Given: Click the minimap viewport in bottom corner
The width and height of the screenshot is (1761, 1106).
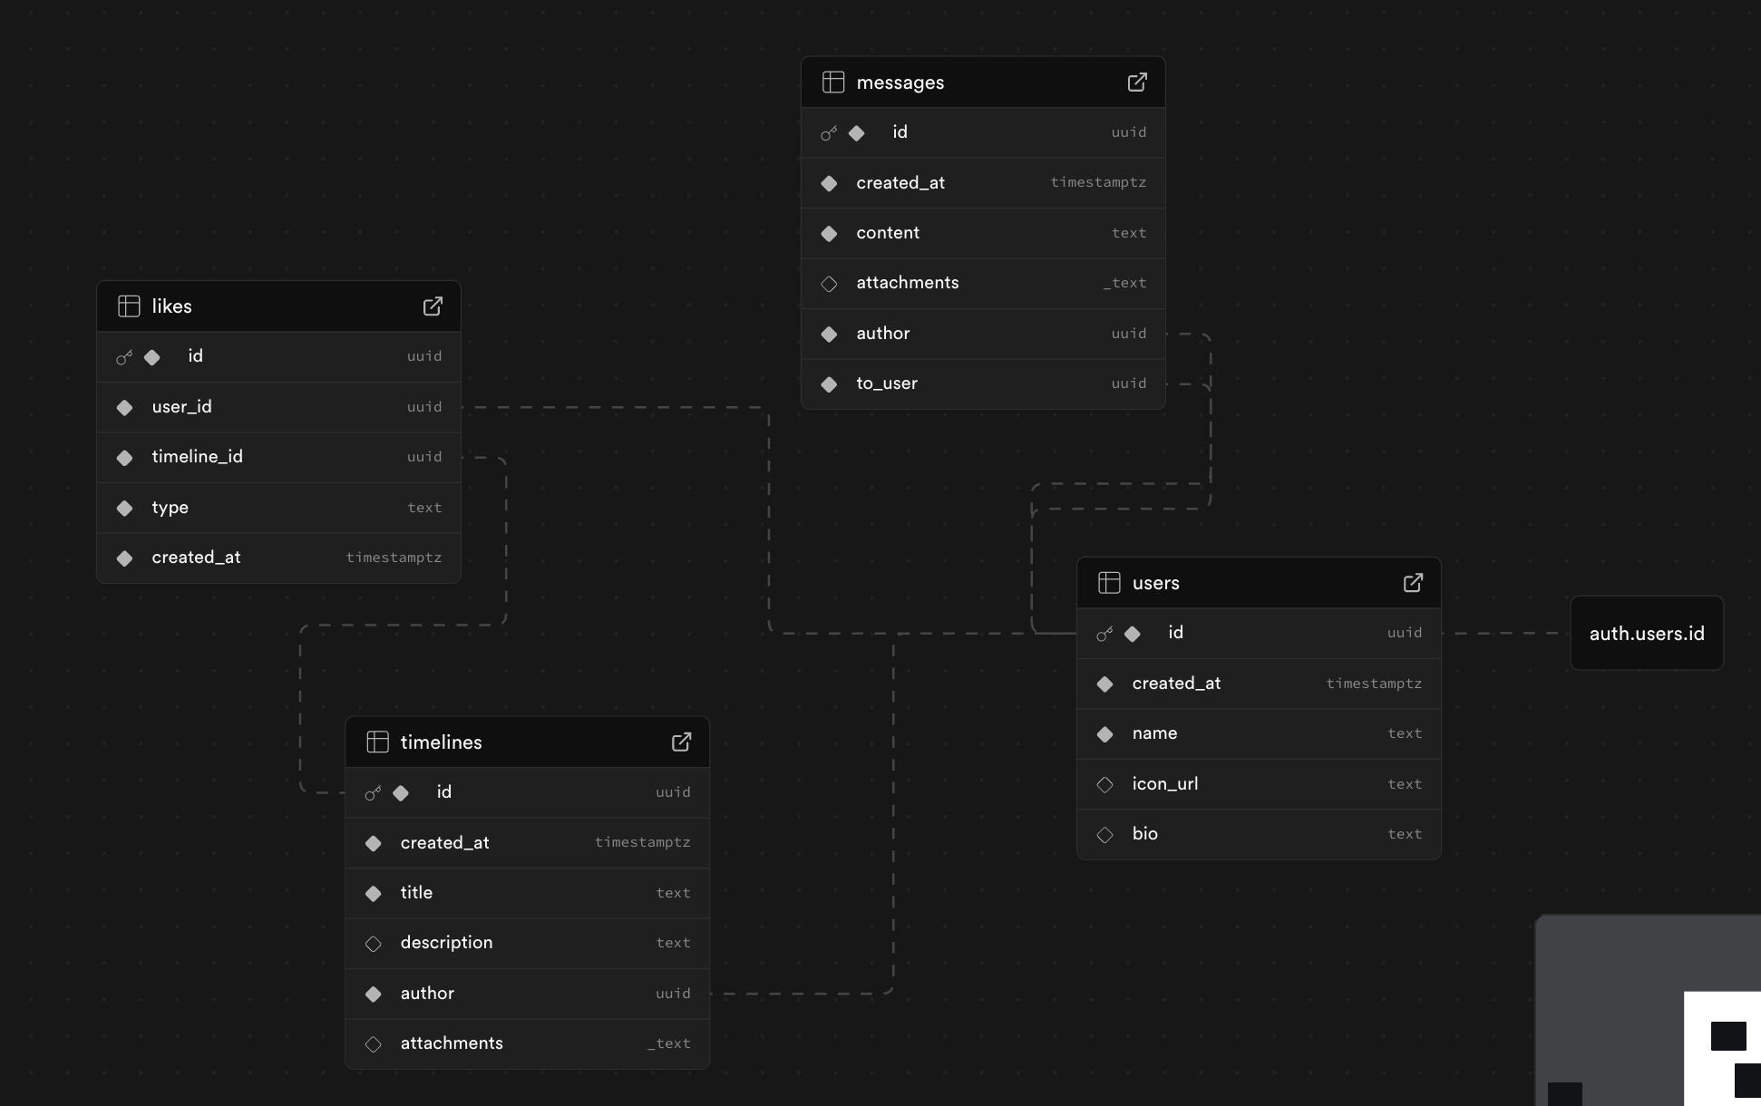Looking at the screenshot, I should pyautogui.click(x=1721, y=1048).
